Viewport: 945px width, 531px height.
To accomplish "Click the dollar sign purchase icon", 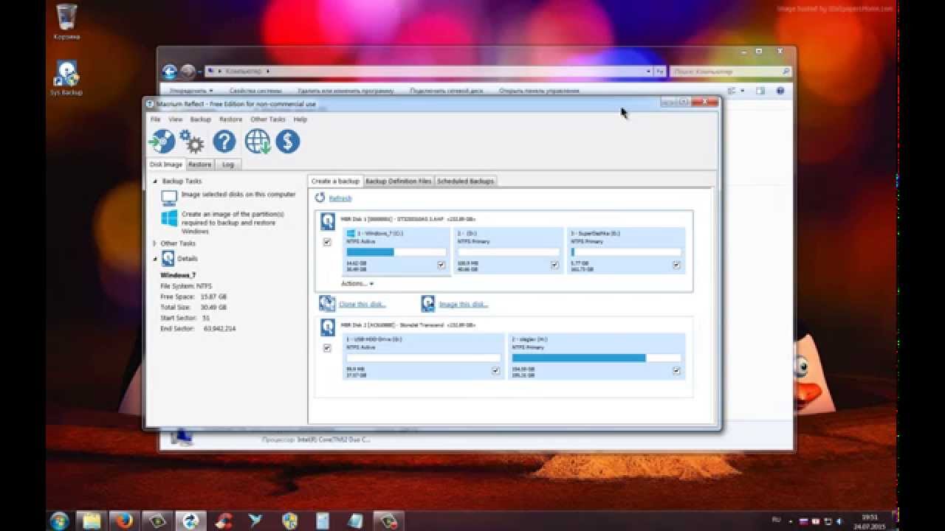I will click(288, 141).
